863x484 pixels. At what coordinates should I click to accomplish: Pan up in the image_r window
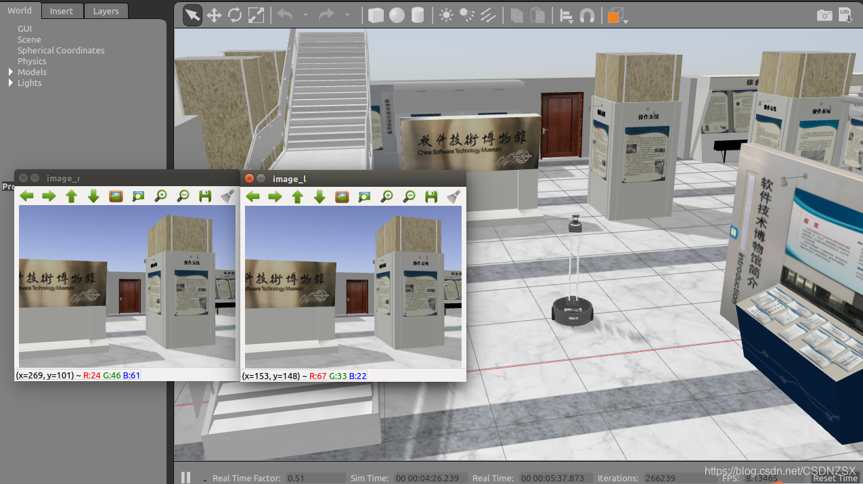[x=71, y=196]
